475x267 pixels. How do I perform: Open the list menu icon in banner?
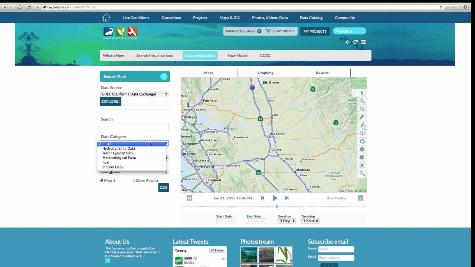click(x=363, y=42)
